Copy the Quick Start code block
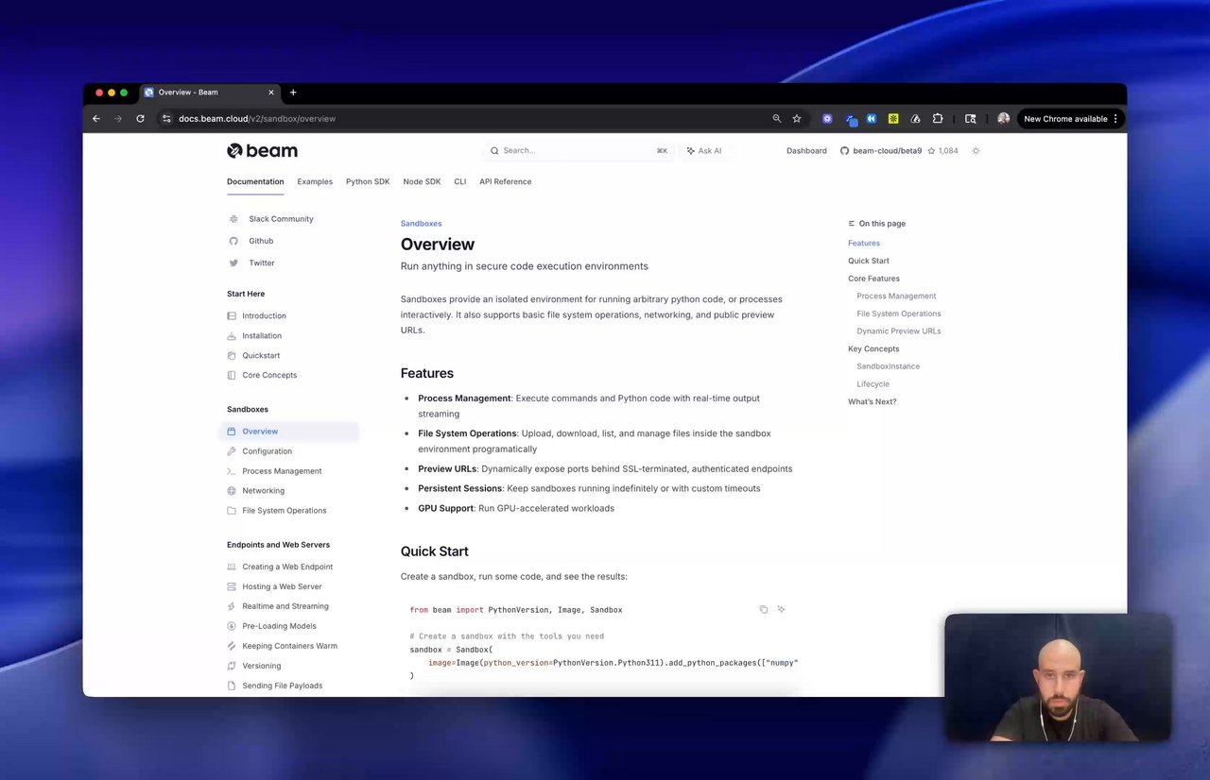The width and height of the screenshot is (1210, 780). click(x=763, y=609)
